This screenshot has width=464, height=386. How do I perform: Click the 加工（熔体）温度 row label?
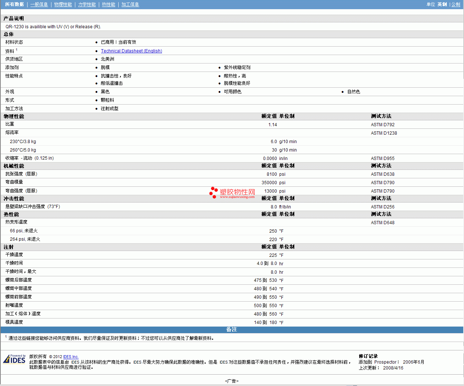point(23,314)
